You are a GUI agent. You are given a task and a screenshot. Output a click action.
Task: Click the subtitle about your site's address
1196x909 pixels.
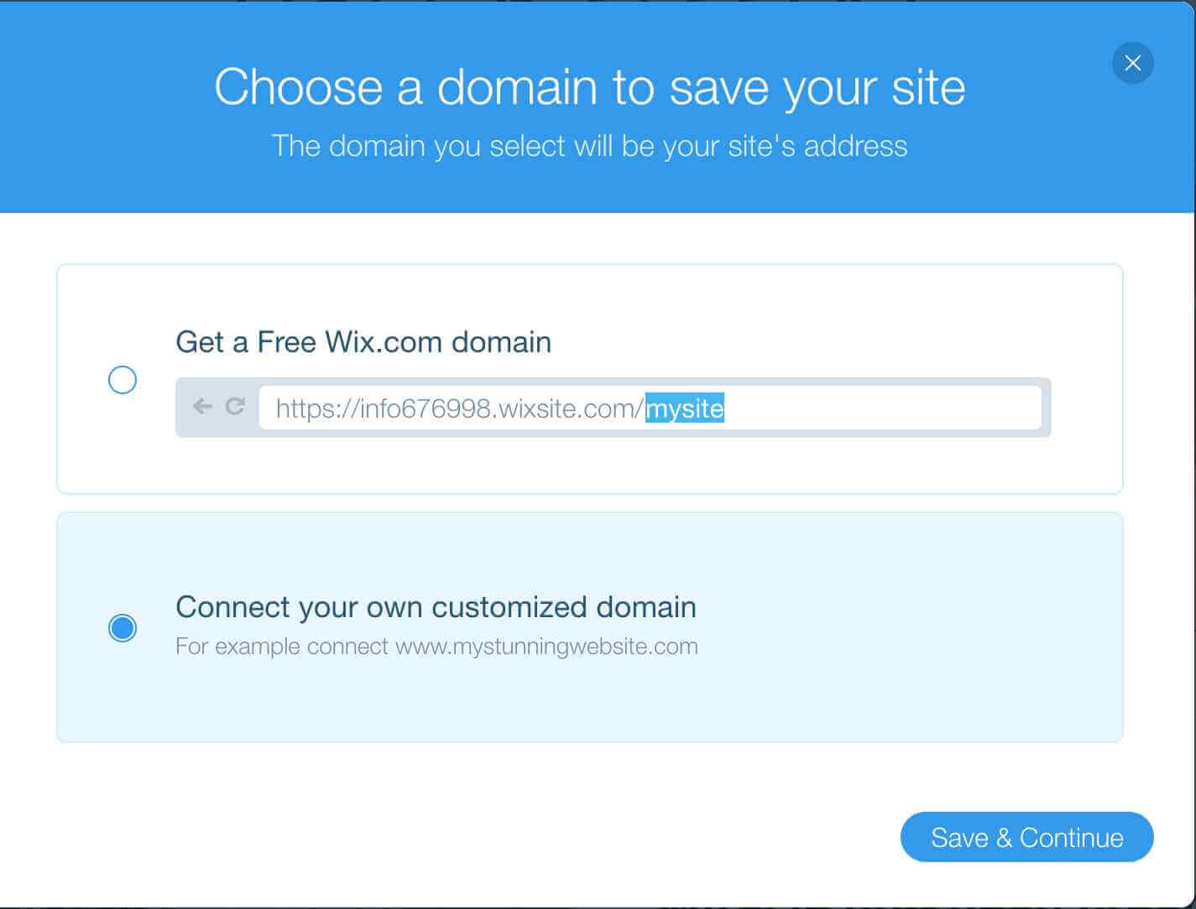click(590, 146)
